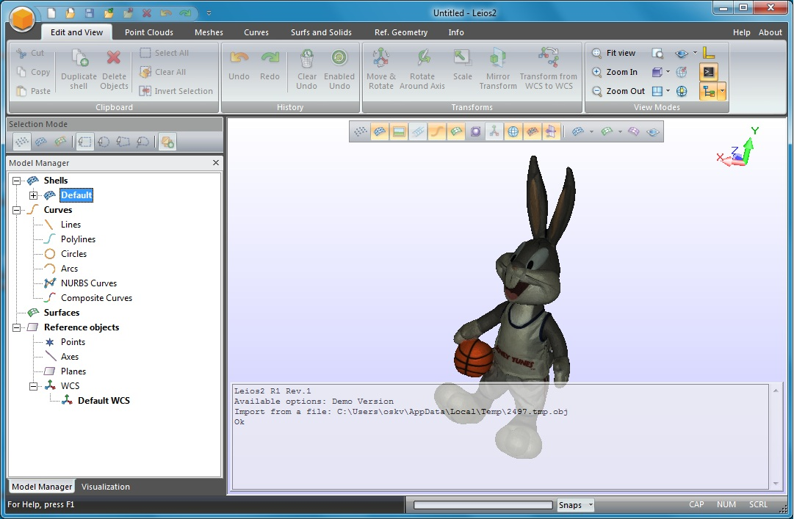Screen dimensions: 794x519
Task: Collapse the Reference objects tree node
Action: tap(17, 327)
